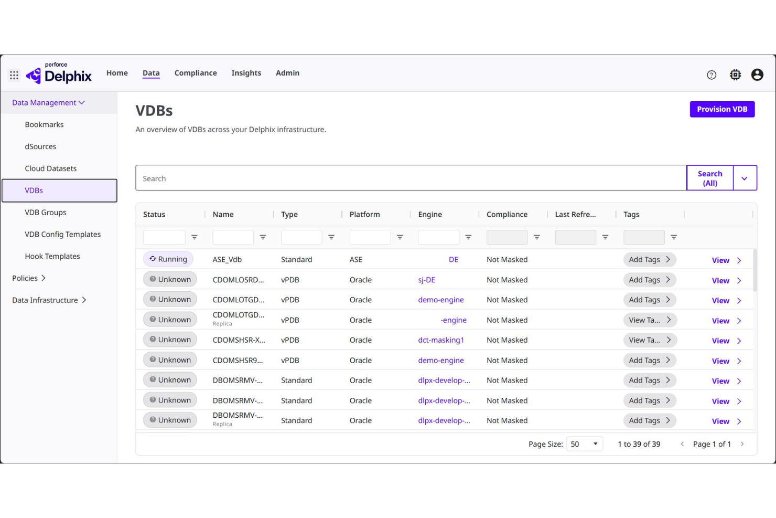The image size is (776, 518).
Task: Open Add Tags for CDOMLOSRD row
Action: pyautogui.click(x=650, y=280)
